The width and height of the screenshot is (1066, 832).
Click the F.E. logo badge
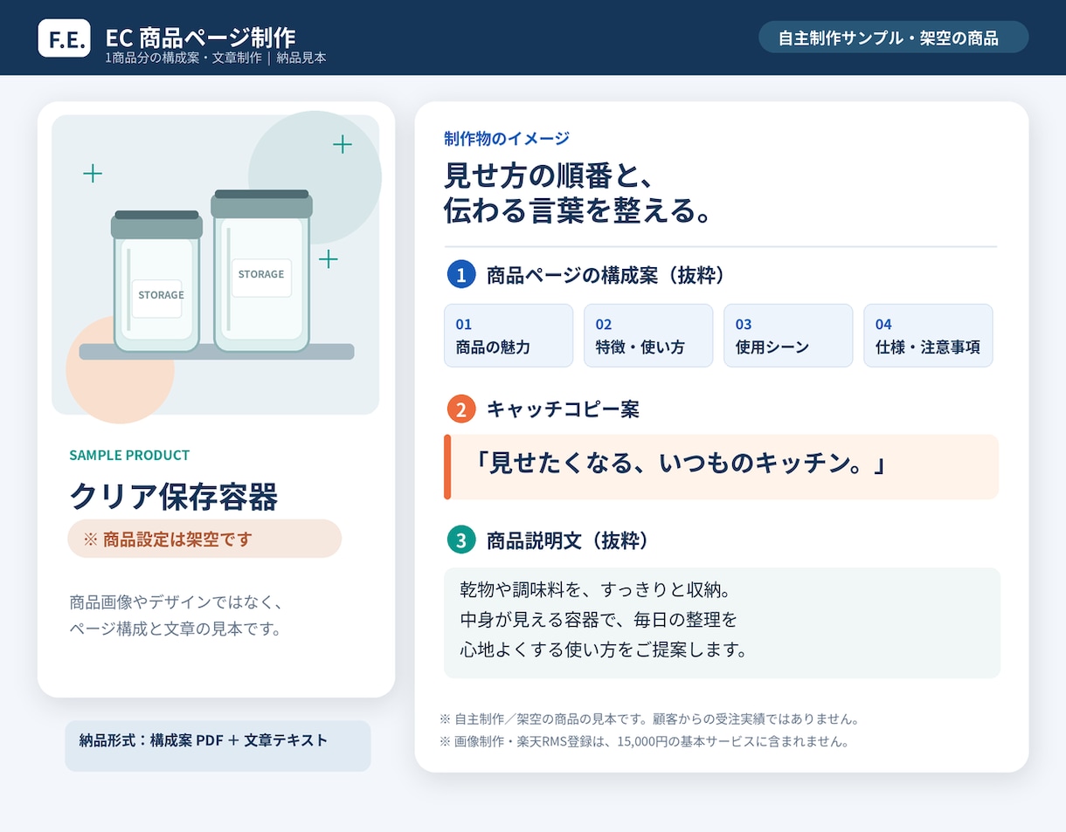coord(64,38)
